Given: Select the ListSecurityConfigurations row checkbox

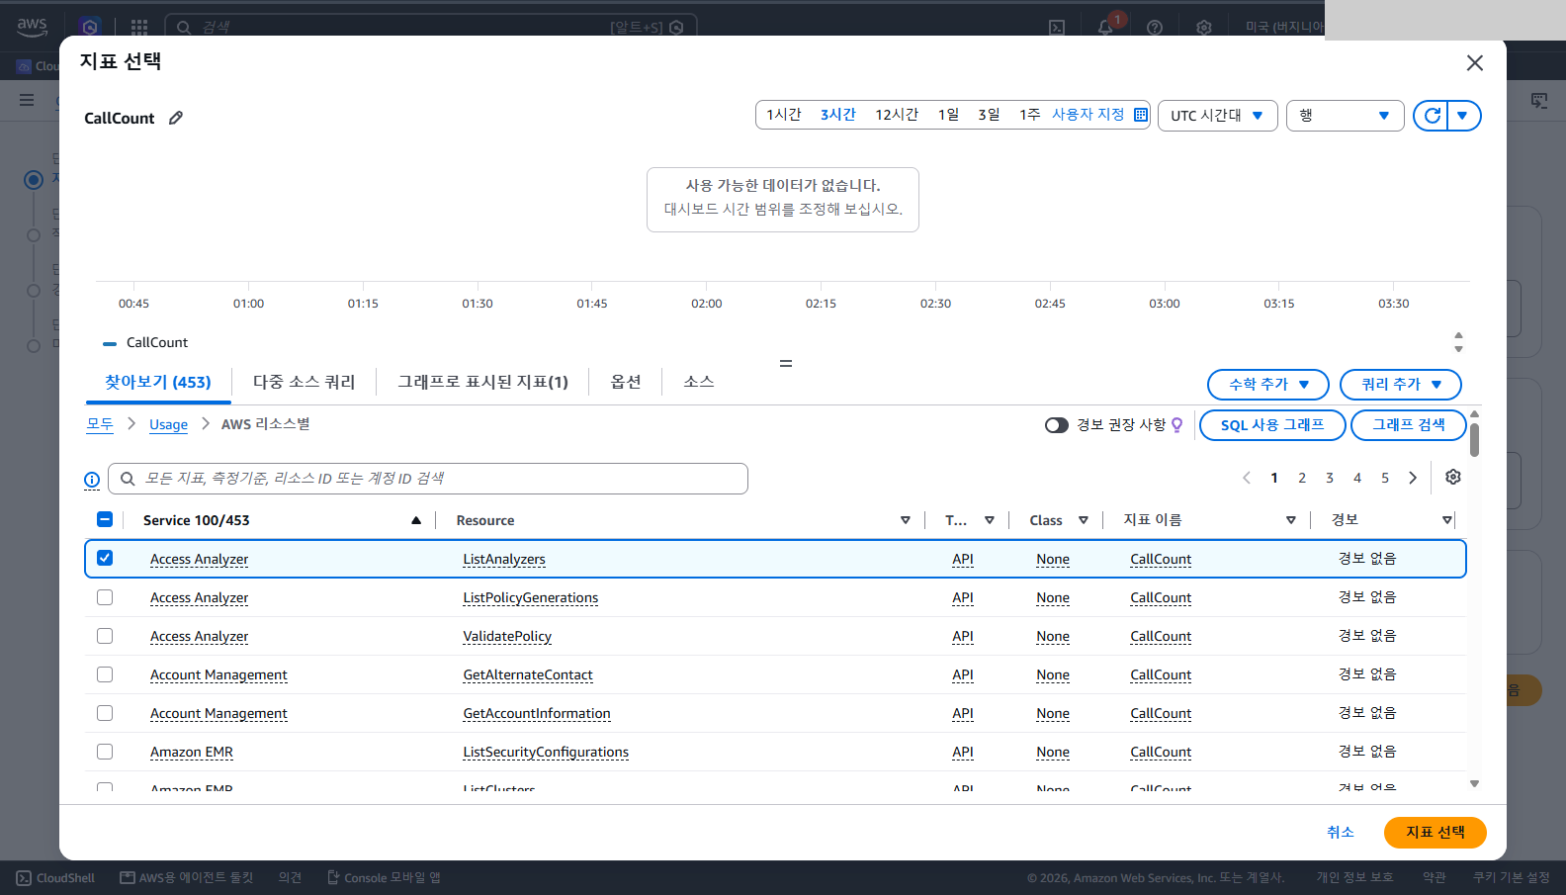Looking at the screenshot, I should tap(105, 752).
